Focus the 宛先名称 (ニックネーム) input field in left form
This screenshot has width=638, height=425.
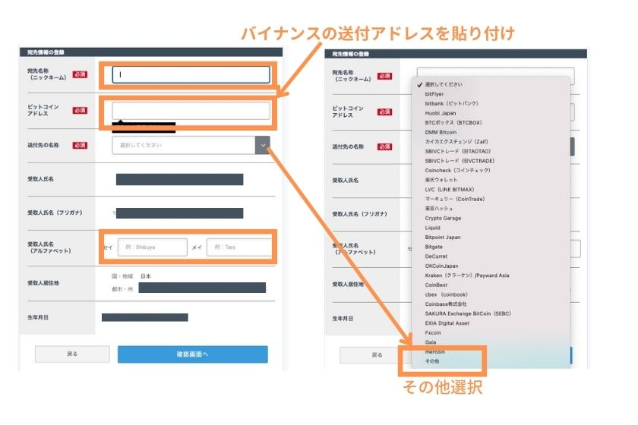point(191,74)
